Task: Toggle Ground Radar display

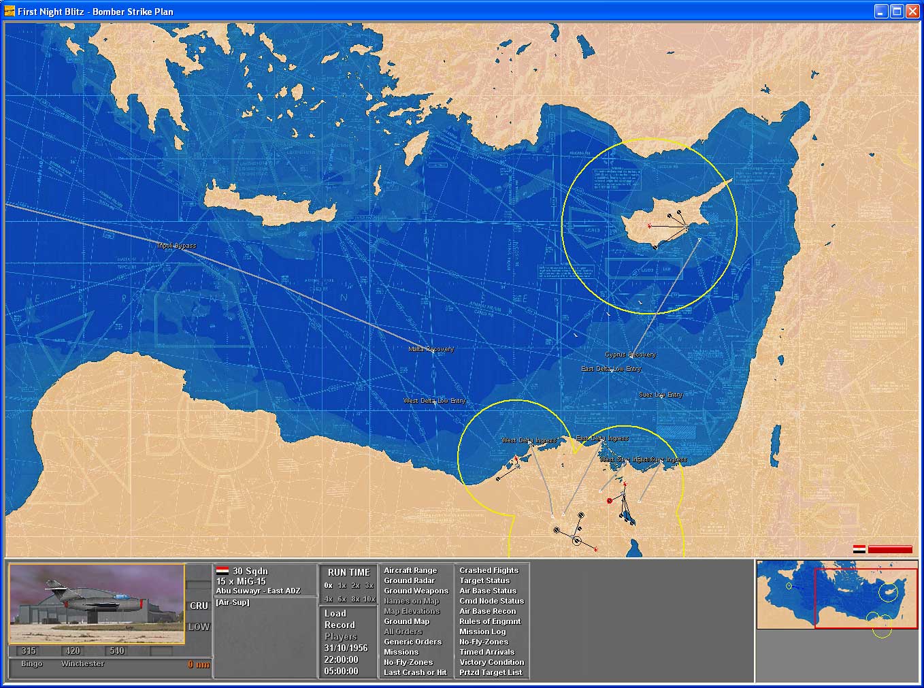Action: click(409, 580)
